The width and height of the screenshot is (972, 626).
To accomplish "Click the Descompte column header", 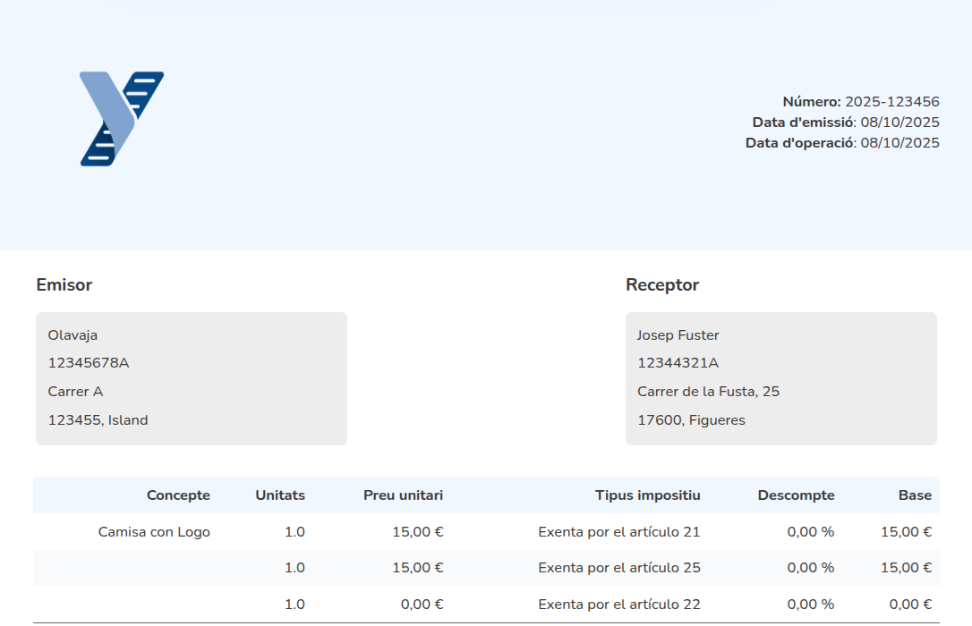I will click(x=796, y=495).
